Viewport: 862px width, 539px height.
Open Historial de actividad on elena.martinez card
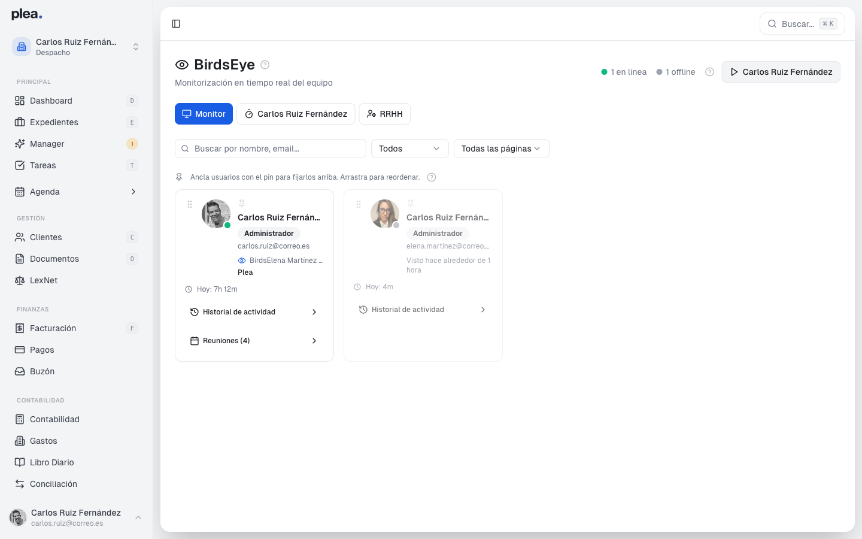click(x=423, y=310)
